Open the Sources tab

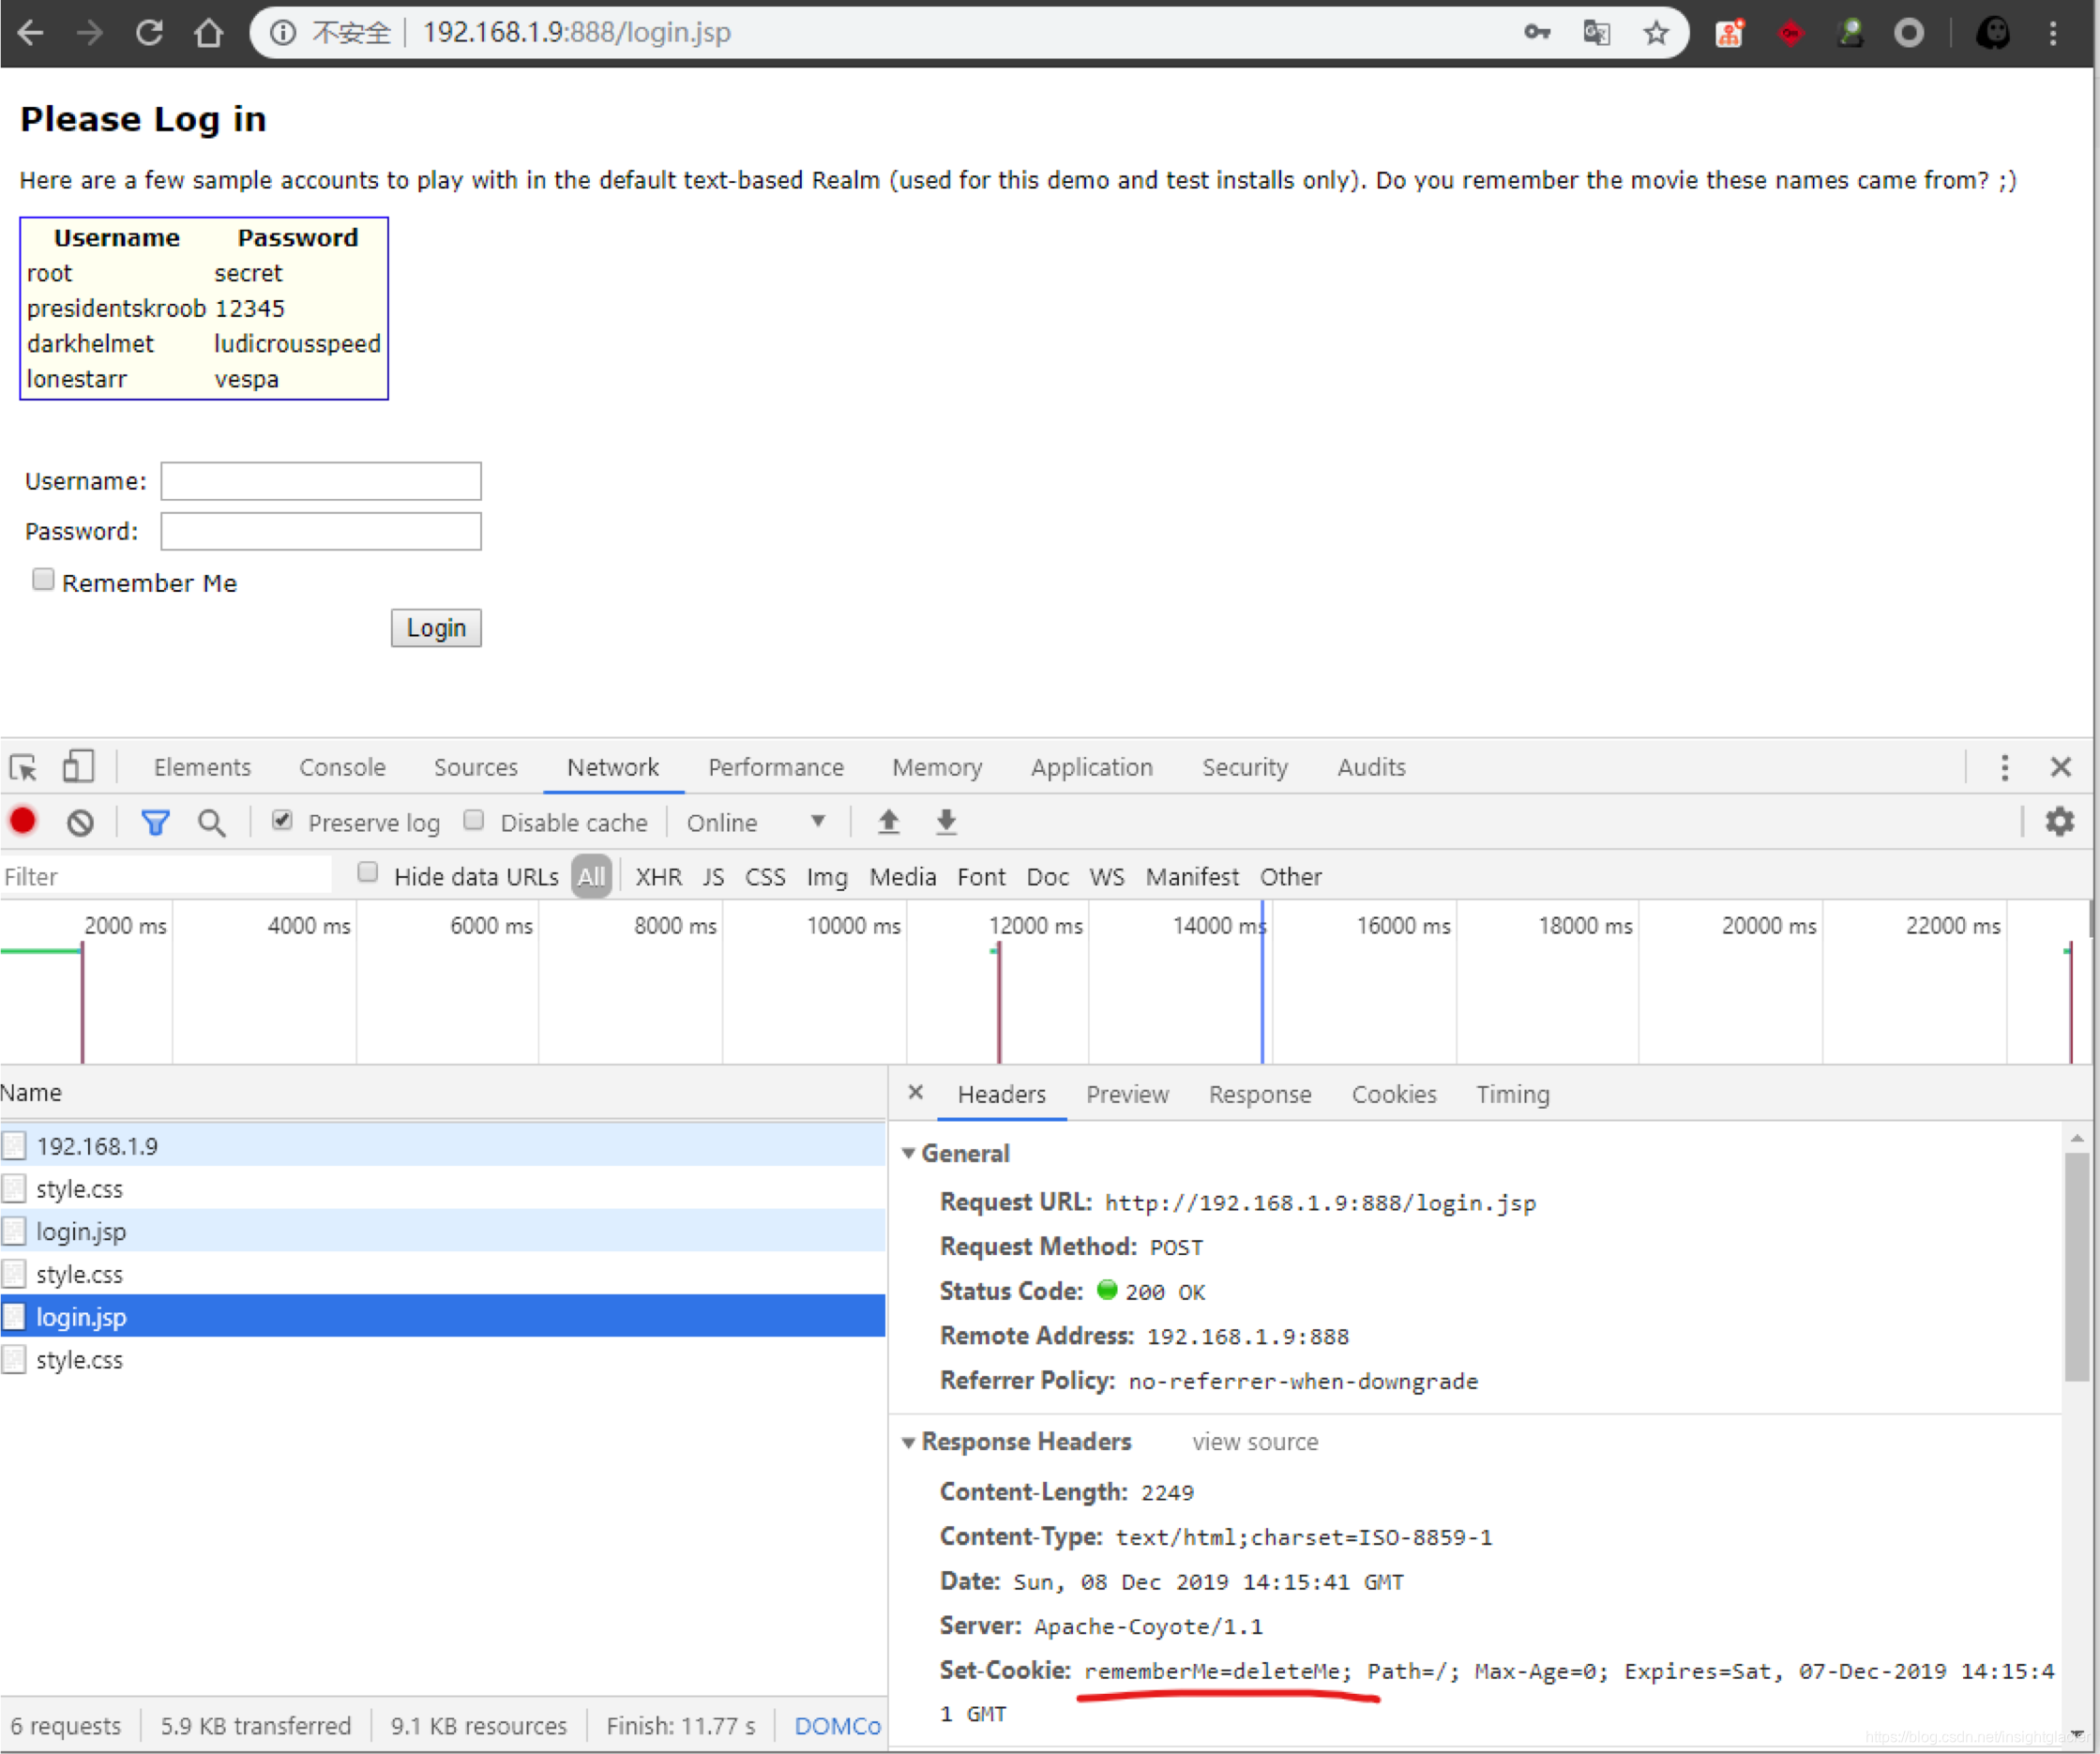click(476, 767)
